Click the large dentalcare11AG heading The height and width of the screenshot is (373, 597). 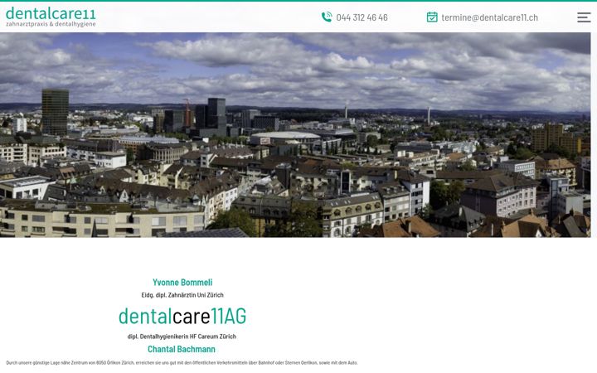182,316
